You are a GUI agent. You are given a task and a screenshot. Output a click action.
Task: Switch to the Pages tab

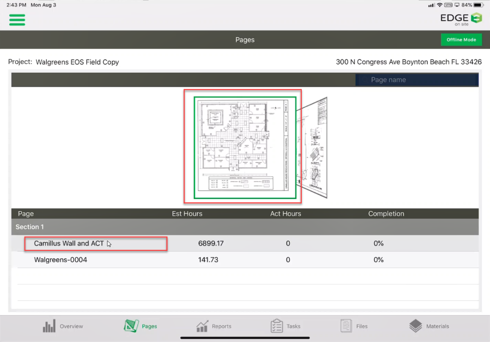140,326
